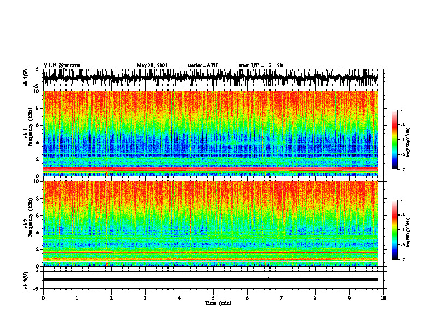Click the "-3" label on the upper colorbar
Screen dimensions: 432x334
(x=403, y=110)
